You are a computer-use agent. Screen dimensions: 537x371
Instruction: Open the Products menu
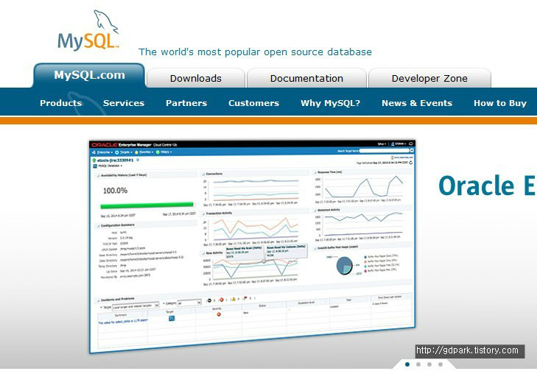60,103
